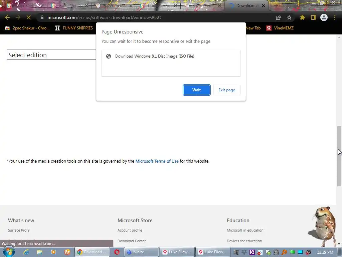Click the browser forward arrow
The image size is (342, 257).
[18, 17]
